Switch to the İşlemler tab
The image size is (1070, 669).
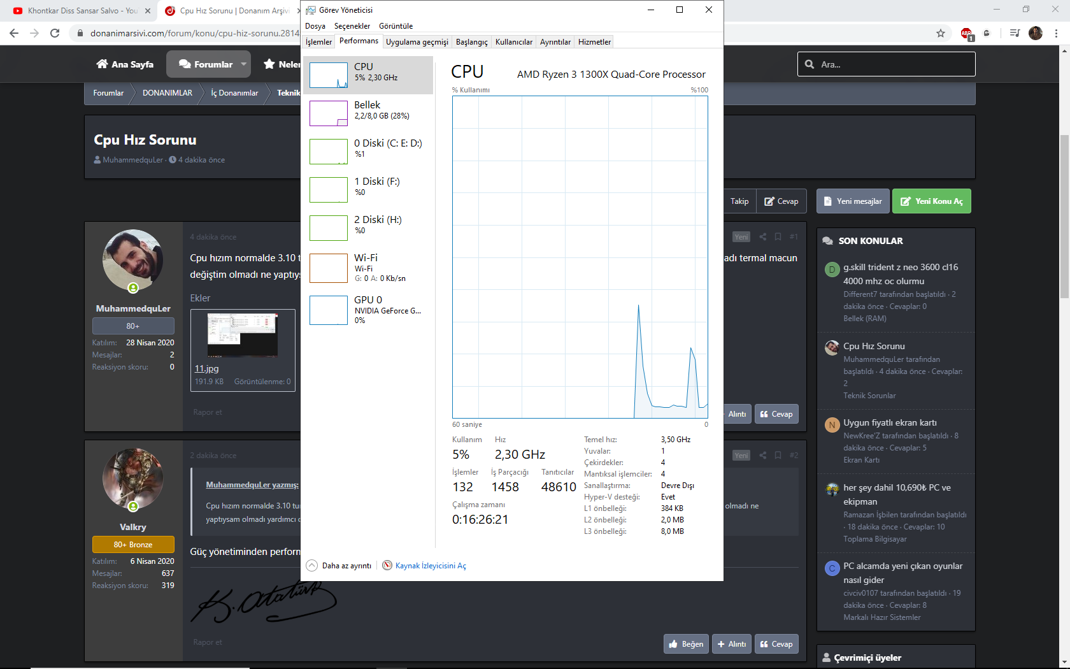(x=318, y=42)
